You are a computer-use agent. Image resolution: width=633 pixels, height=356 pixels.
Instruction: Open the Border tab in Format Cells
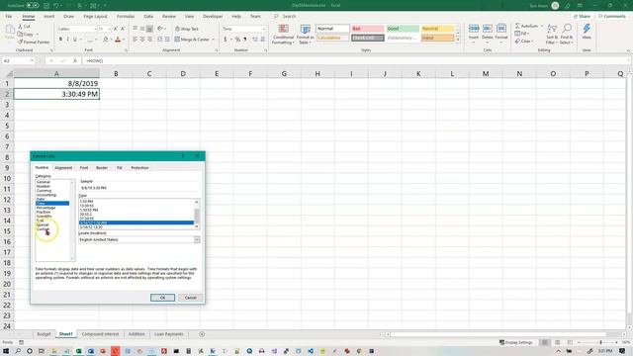tap(102, 167)
